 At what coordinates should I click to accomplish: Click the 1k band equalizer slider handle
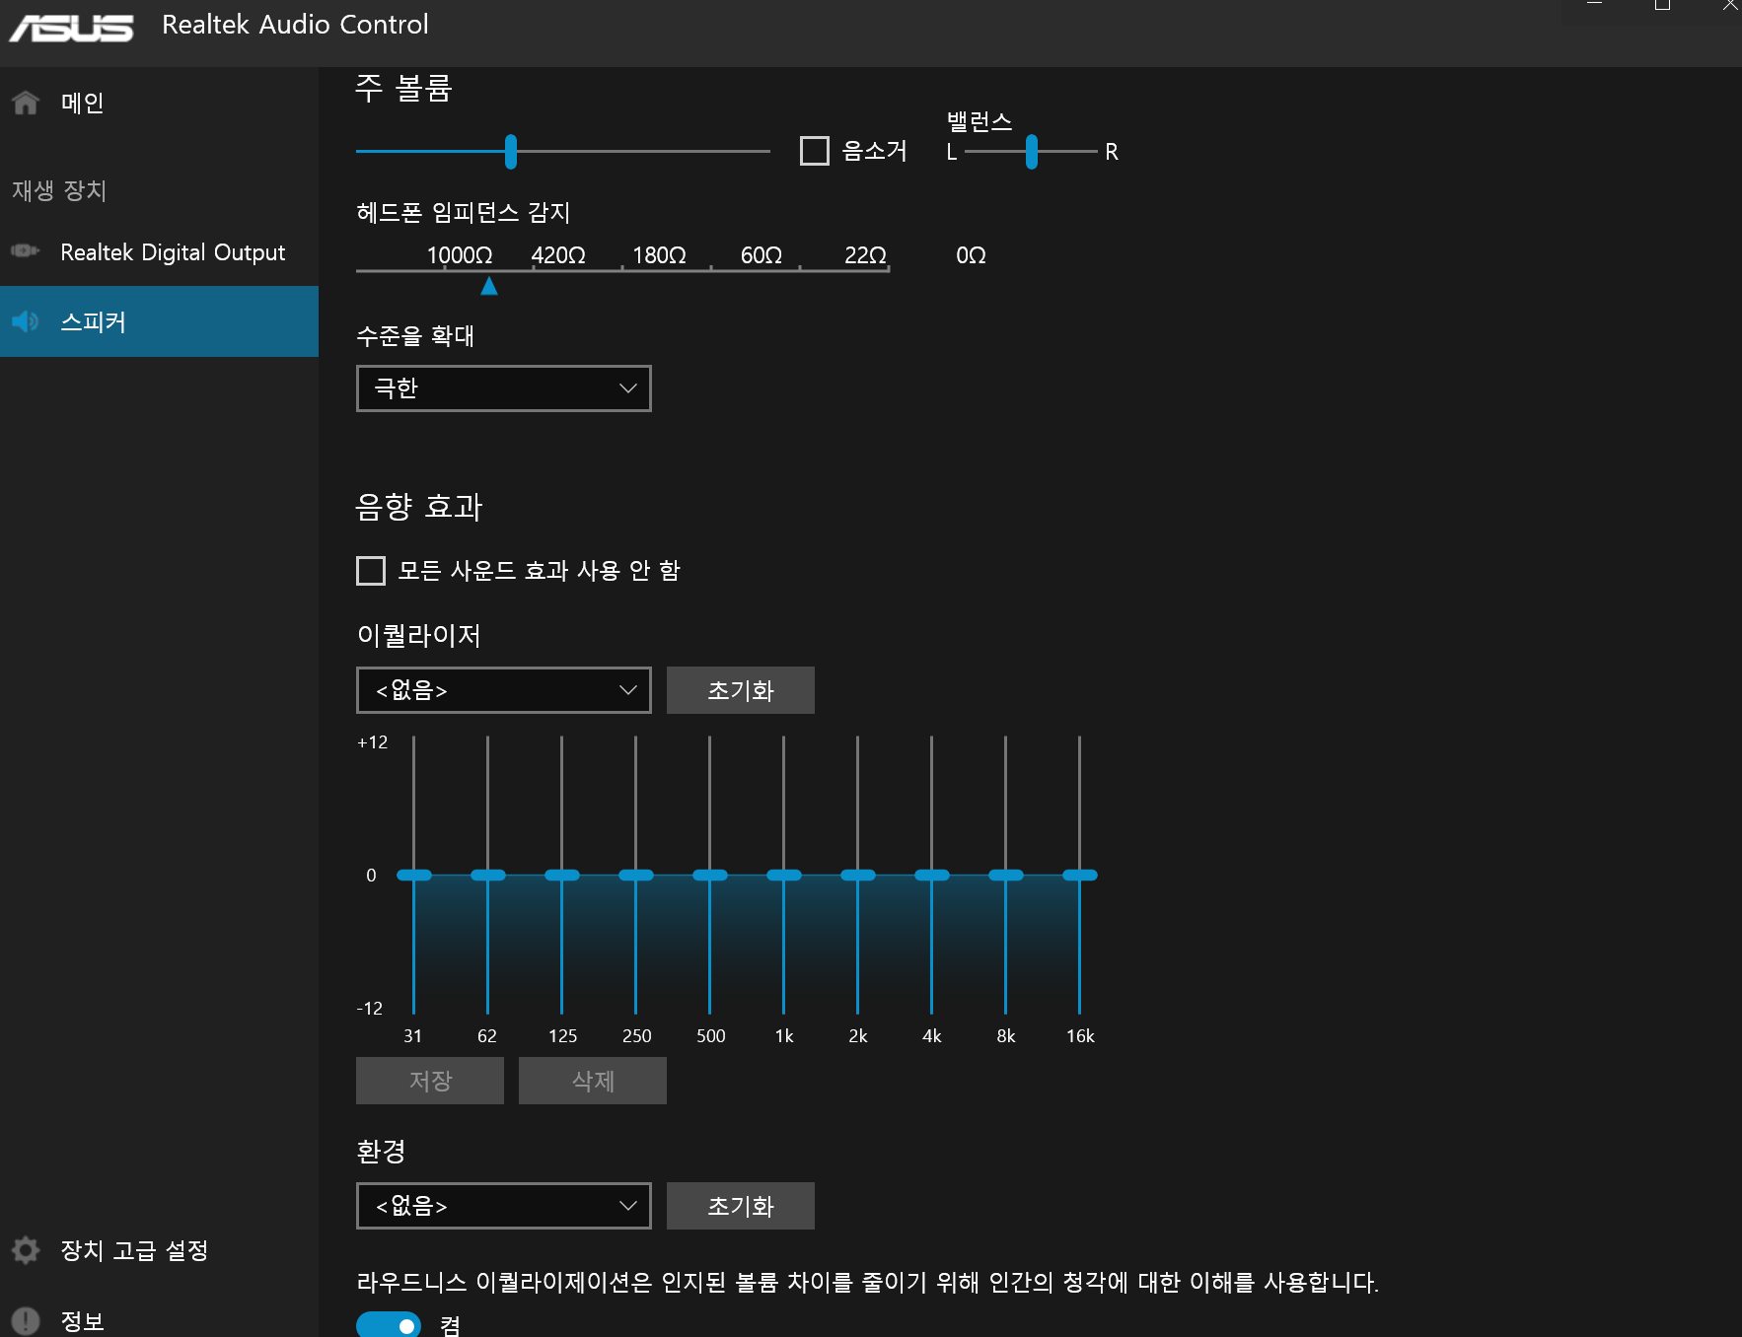pos(784,876)
